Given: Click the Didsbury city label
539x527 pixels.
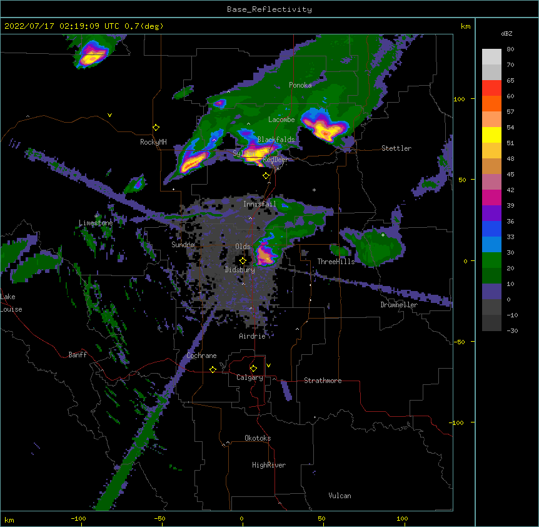Looking at the screenshot, I should point(239,270).
